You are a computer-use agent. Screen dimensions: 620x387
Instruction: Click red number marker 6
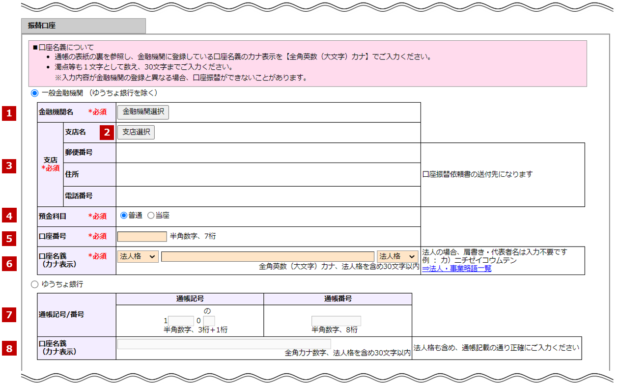click(x=9, y=264)
